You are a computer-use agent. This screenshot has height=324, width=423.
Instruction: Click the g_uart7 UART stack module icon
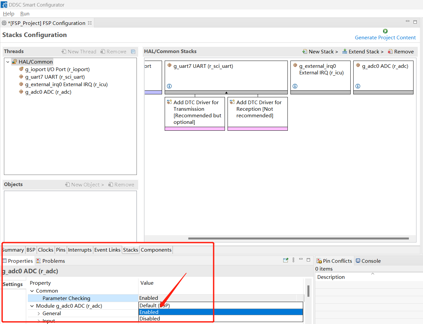(x=169, y=65)
